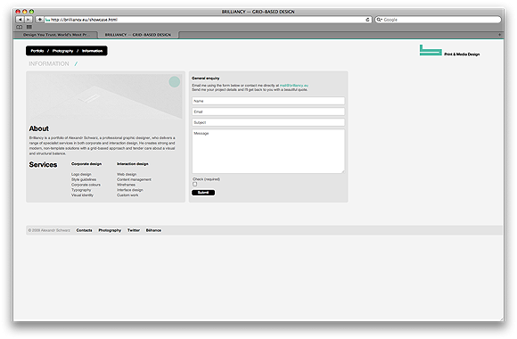Click the Typography service item

point(81,190)
